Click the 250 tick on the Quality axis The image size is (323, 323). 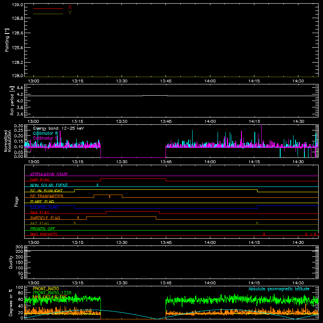(x=19, y=251)
